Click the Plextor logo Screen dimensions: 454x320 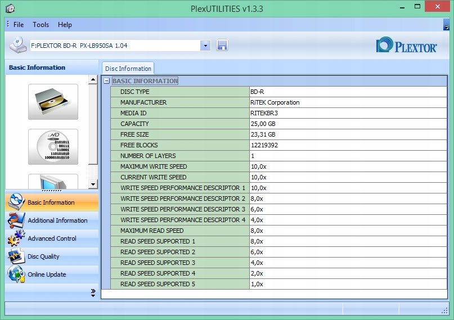coord(406,46)
